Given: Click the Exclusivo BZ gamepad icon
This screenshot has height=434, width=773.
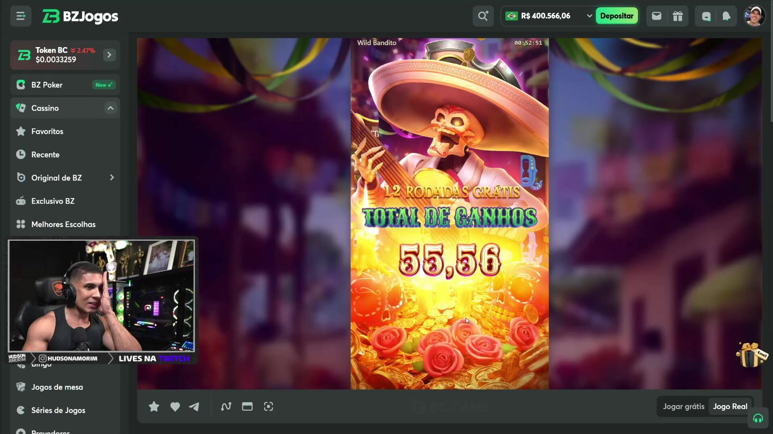Looking at the screenshot, I should [x=21, y=201].
